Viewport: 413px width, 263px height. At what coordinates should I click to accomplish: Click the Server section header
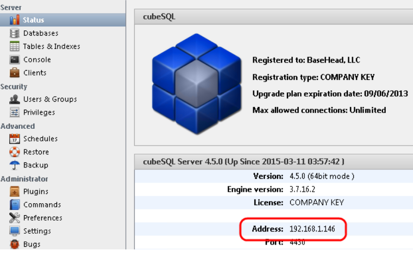click(x=11, y=8)
